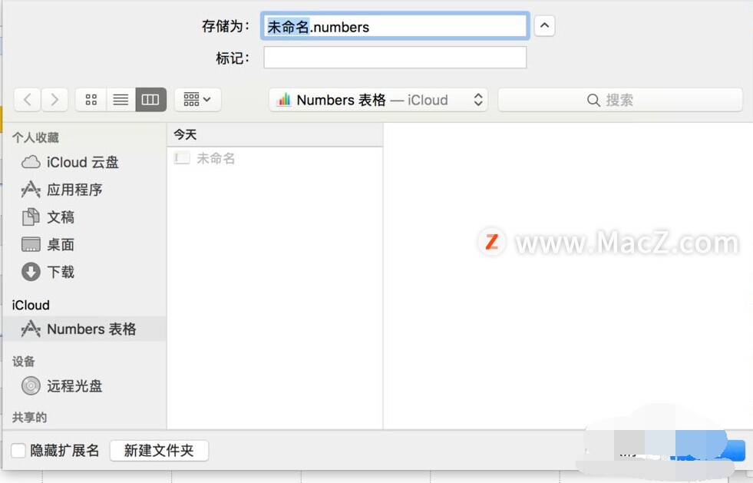
Task: Switch to list view
Action: coord(121,100)
